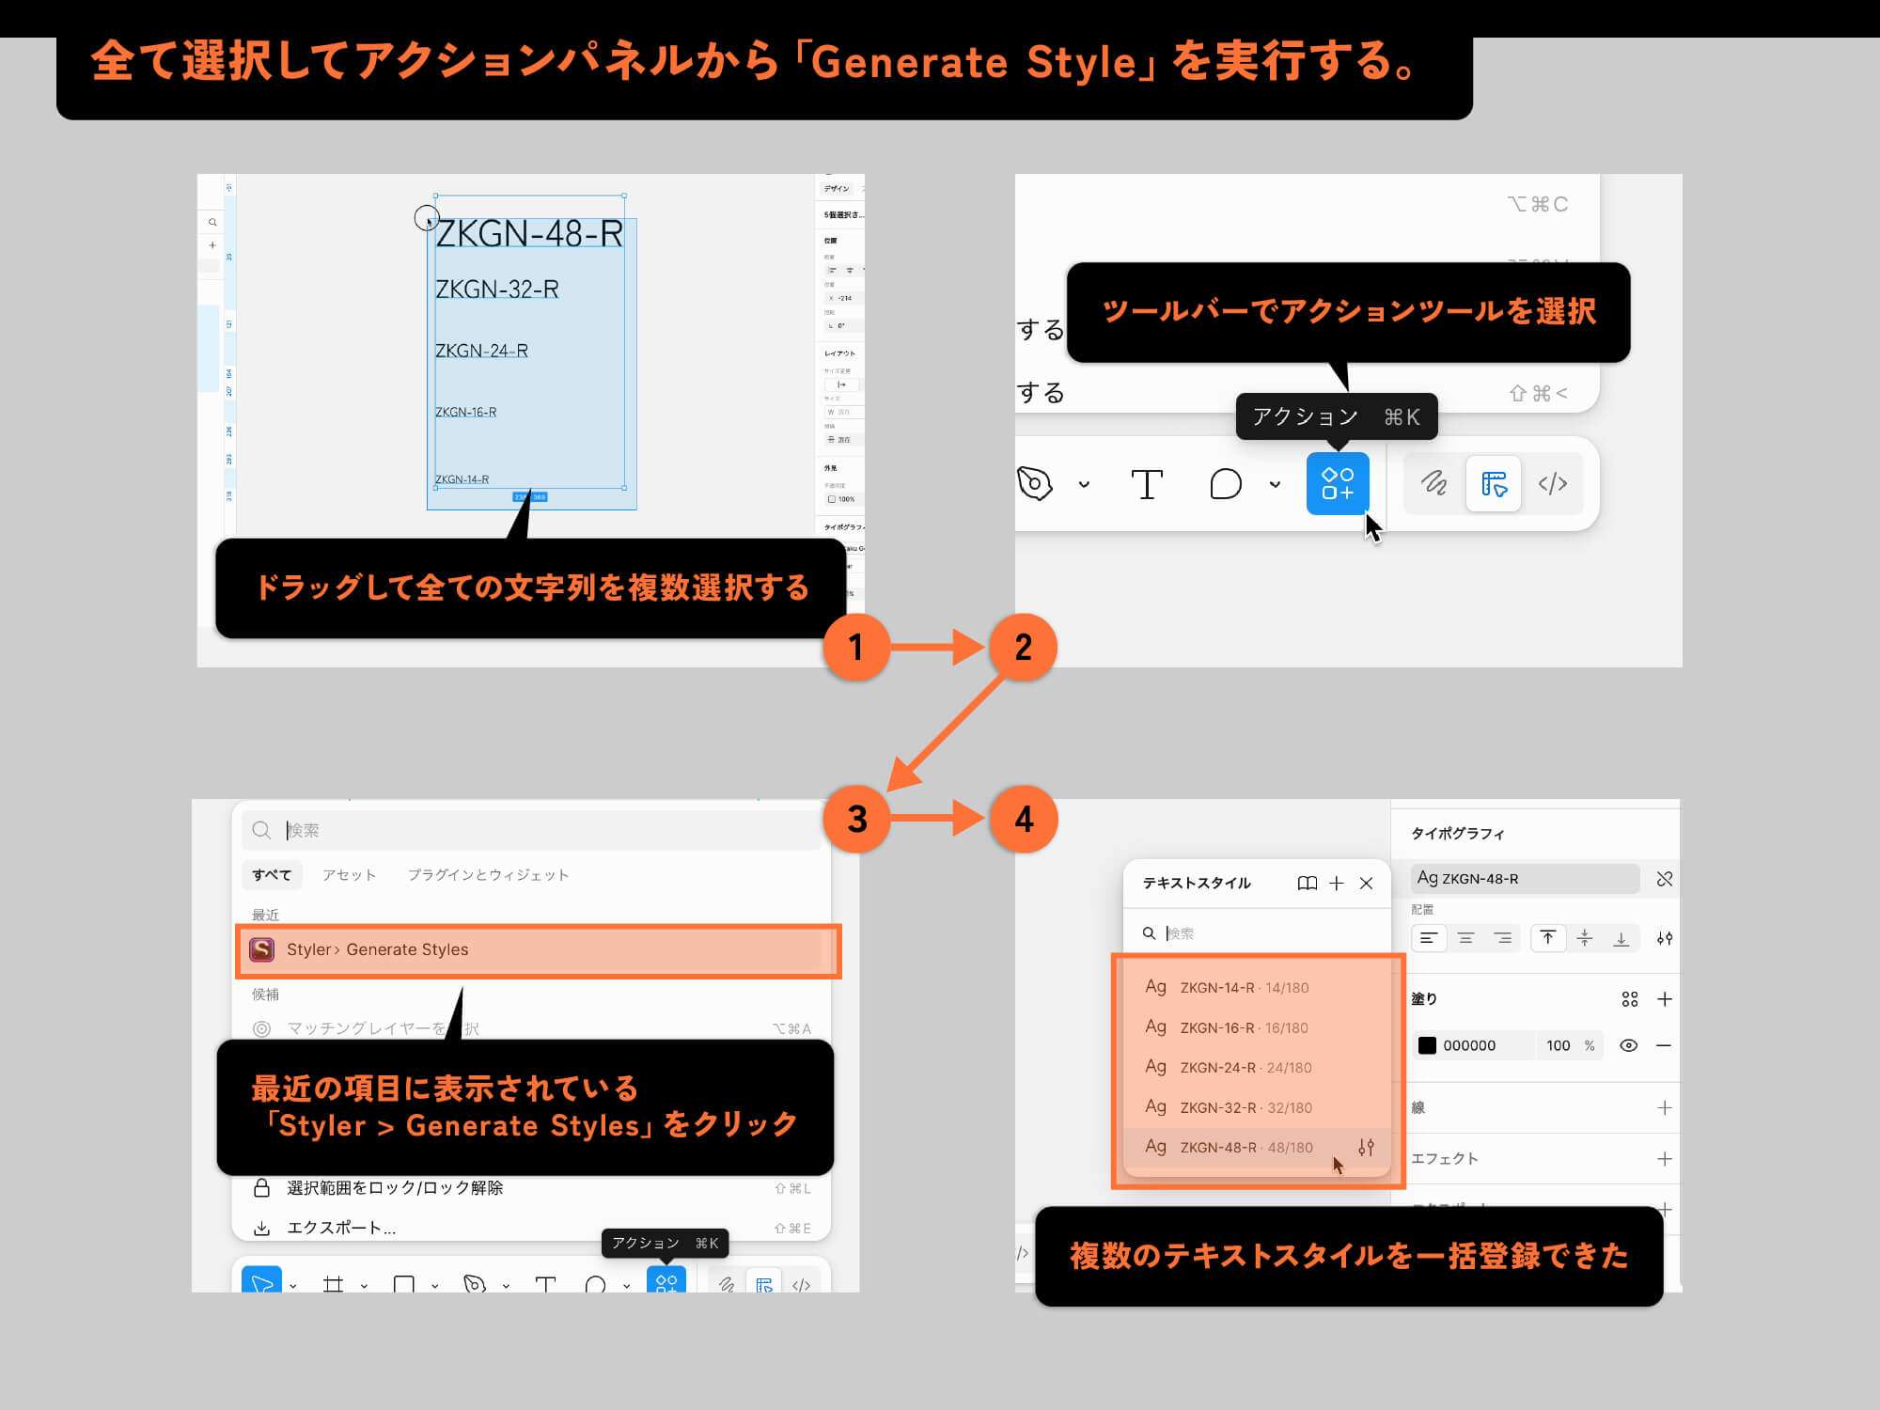
Task: Click the search icon in step 1 left sidebar
Action: coord(212,223)
